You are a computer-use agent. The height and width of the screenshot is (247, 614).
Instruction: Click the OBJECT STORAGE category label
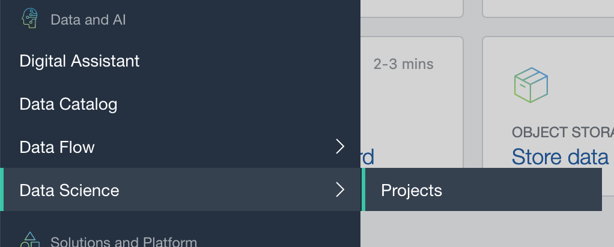click(562, 132)
